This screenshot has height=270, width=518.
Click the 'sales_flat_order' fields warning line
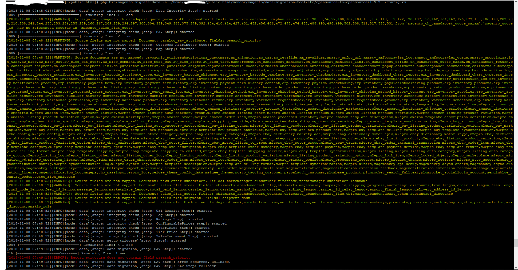pos(260,188)
